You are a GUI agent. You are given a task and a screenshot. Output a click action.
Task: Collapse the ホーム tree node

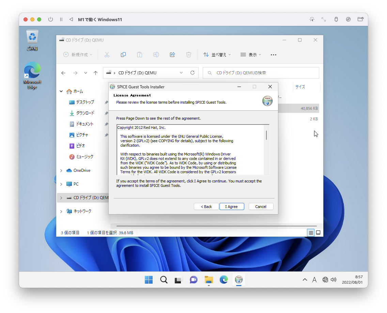61,91
